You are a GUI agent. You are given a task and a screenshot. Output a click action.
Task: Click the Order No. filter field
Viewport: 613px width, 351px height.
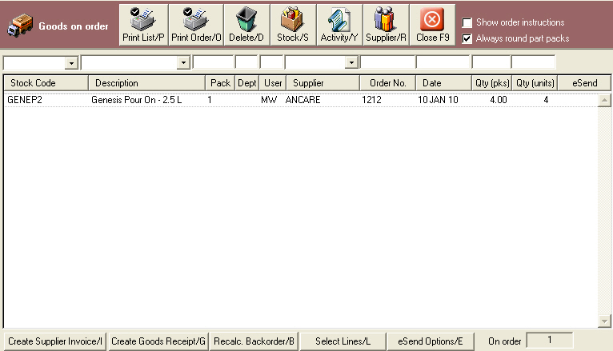click(x=388, y=62)
